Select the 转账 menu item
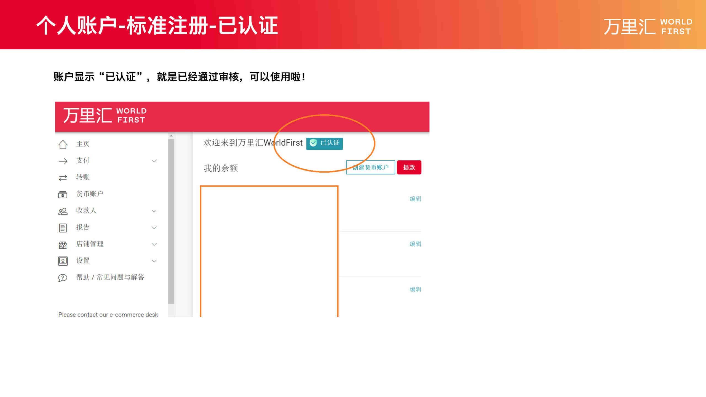 coord(83,177)
